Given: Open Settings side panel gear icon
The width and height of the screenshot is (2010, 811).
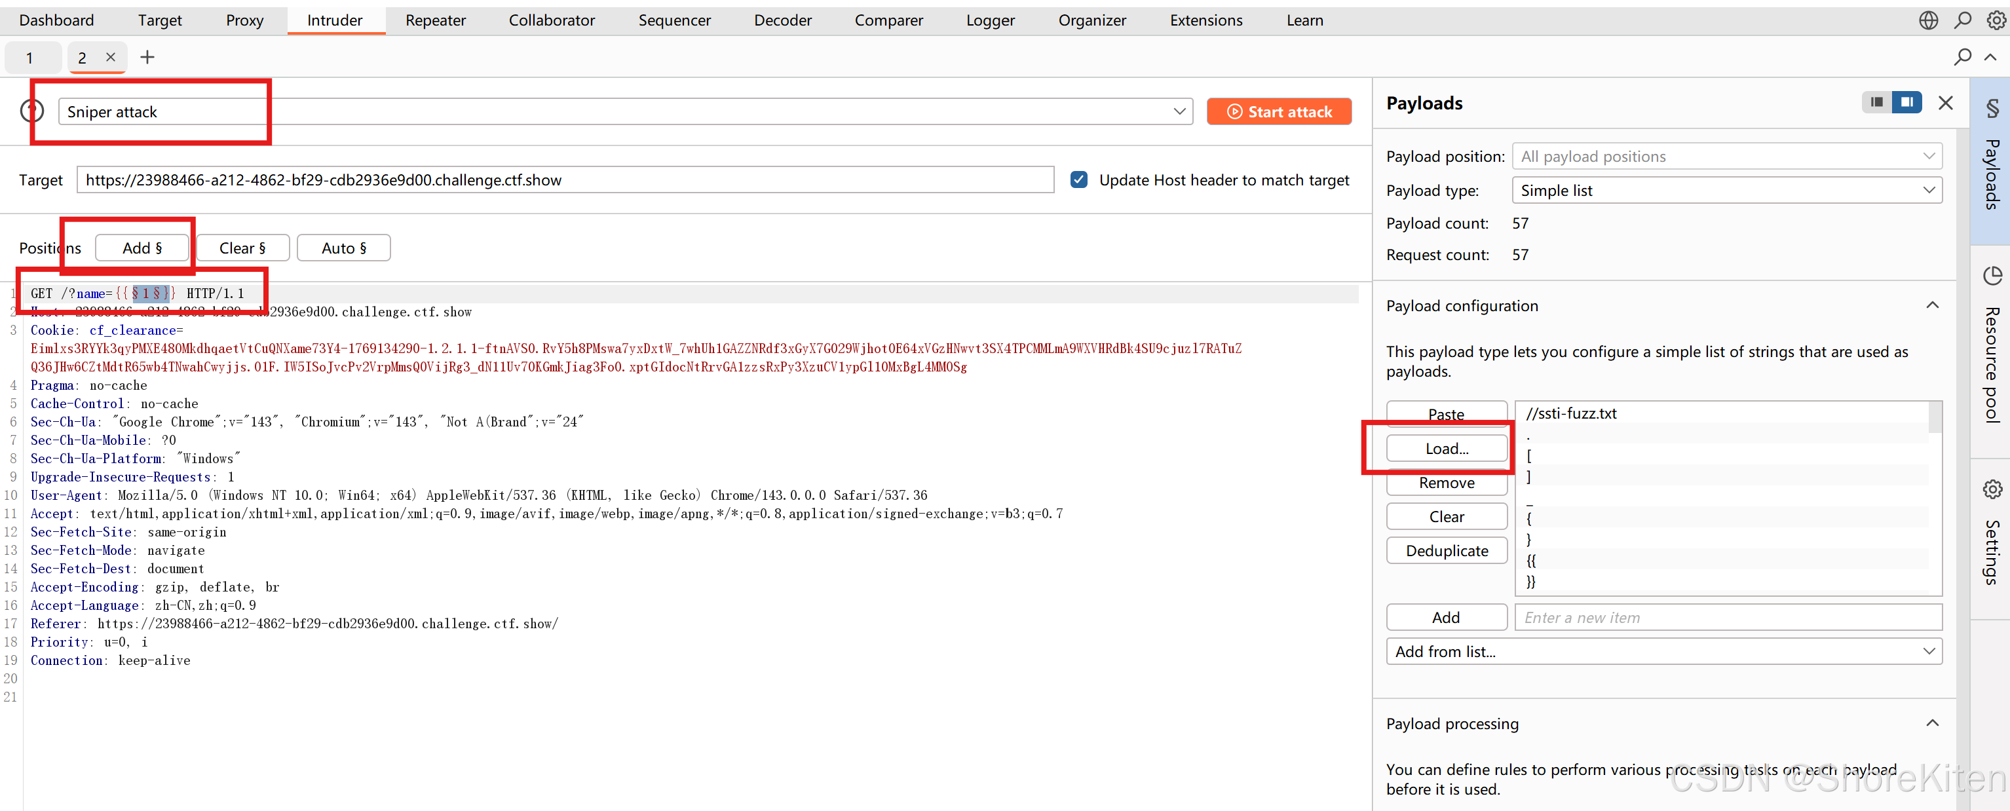Looking at the screenshot, I should [1992, 489].
